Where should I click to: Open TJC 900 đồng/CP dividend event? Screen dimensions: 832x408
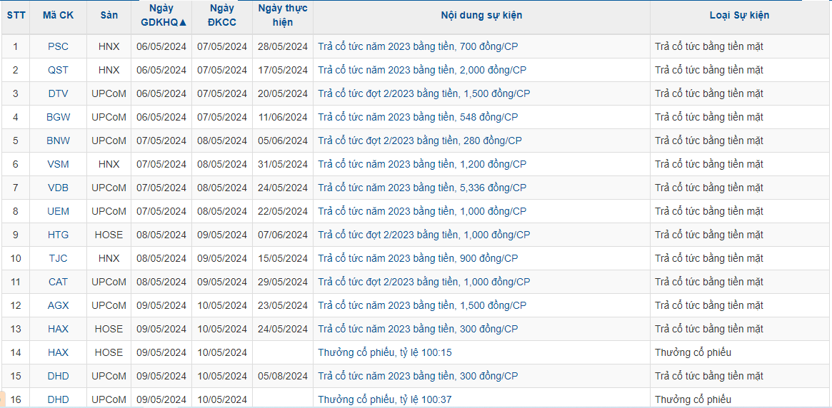(418, 259)
